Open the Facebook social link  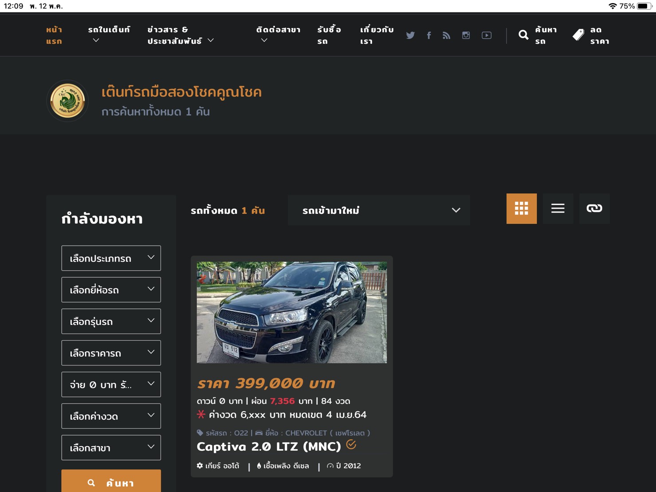(429, 35)
